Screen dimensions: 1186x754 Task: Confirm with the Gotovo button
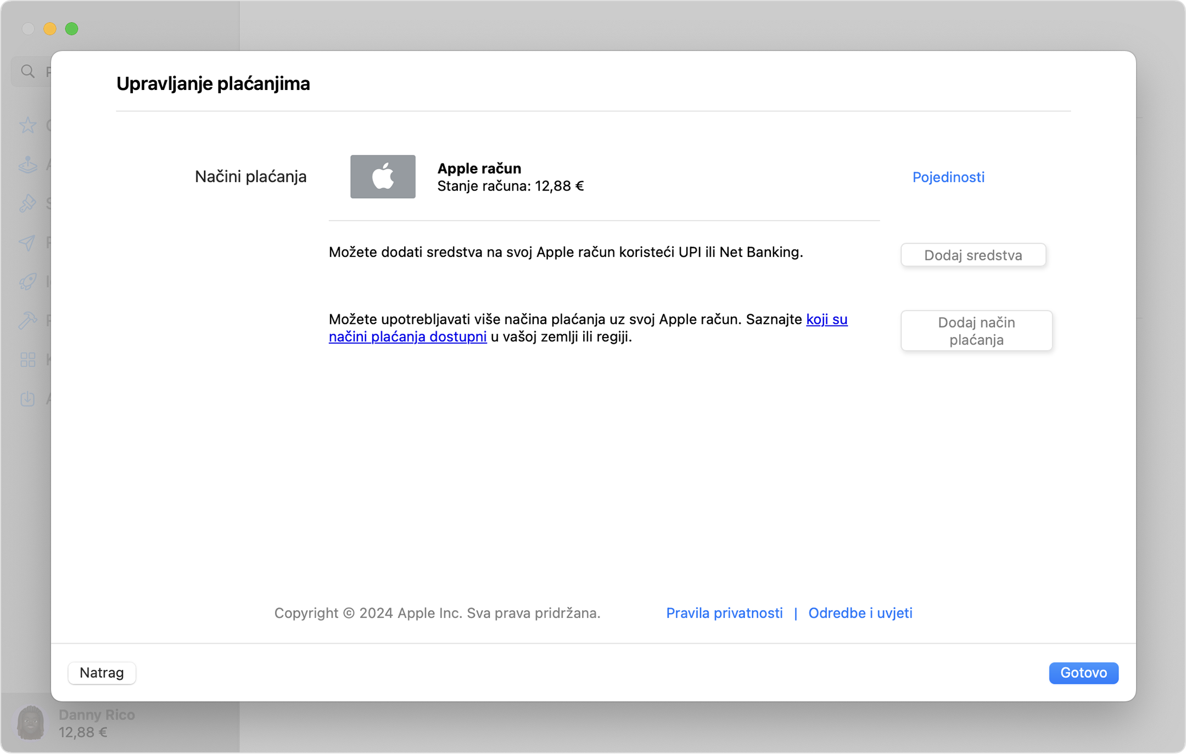click(x=1083, y=673)
